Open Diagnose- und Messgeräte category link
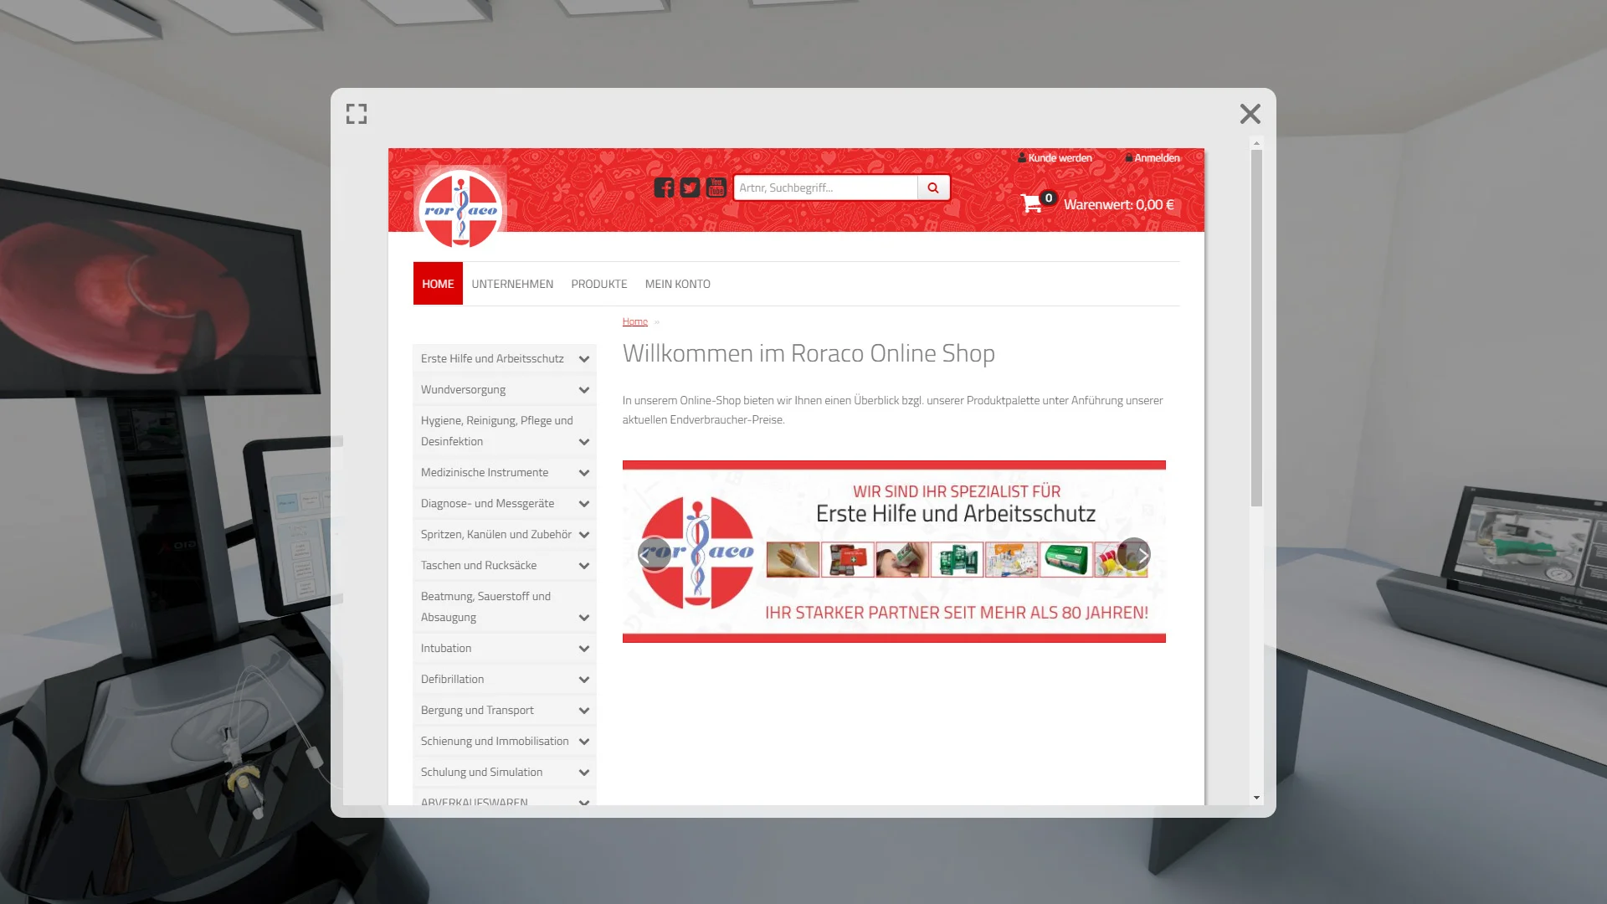The image size is (1607, 904). coord(487,503)
